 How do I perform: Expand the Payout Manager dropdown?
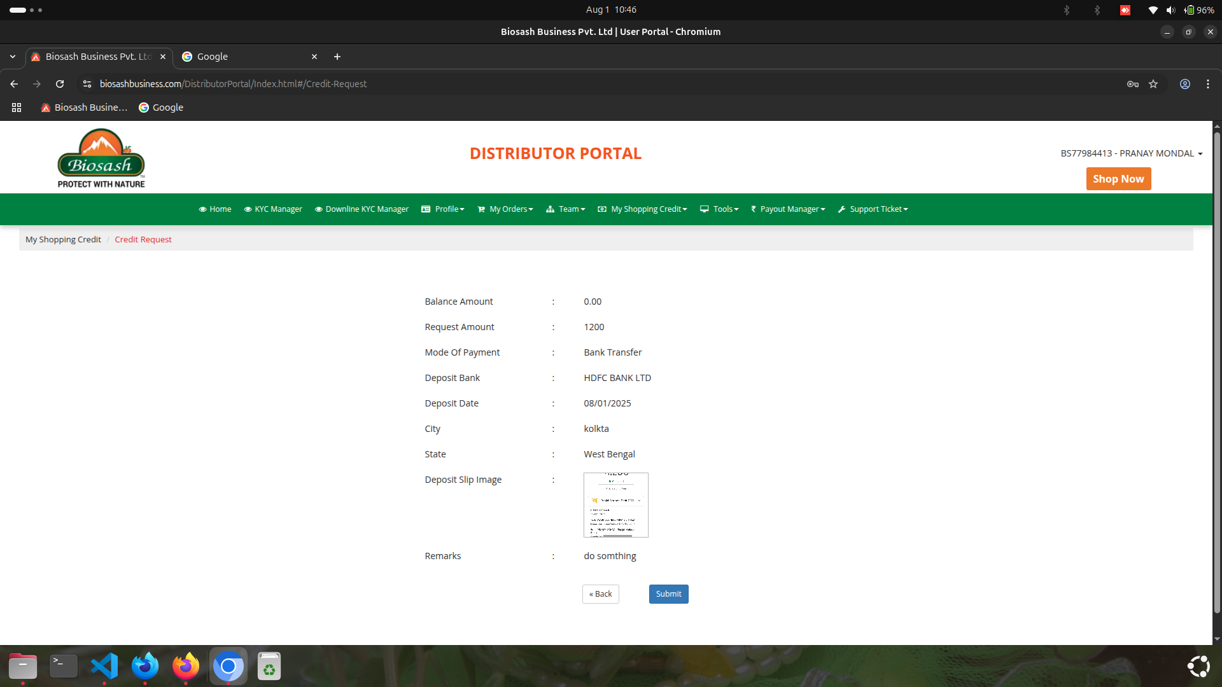coord(788,209)
